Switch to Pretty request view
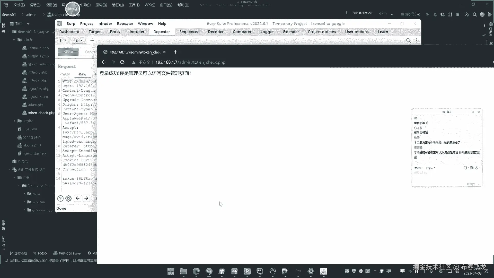Image resolution: width=494 pixels, height=278 pixels. click(x=65, y=74)
